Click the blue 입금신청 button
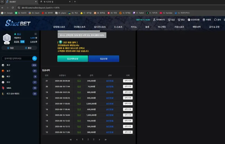225x144 pixels. (104, 59)
